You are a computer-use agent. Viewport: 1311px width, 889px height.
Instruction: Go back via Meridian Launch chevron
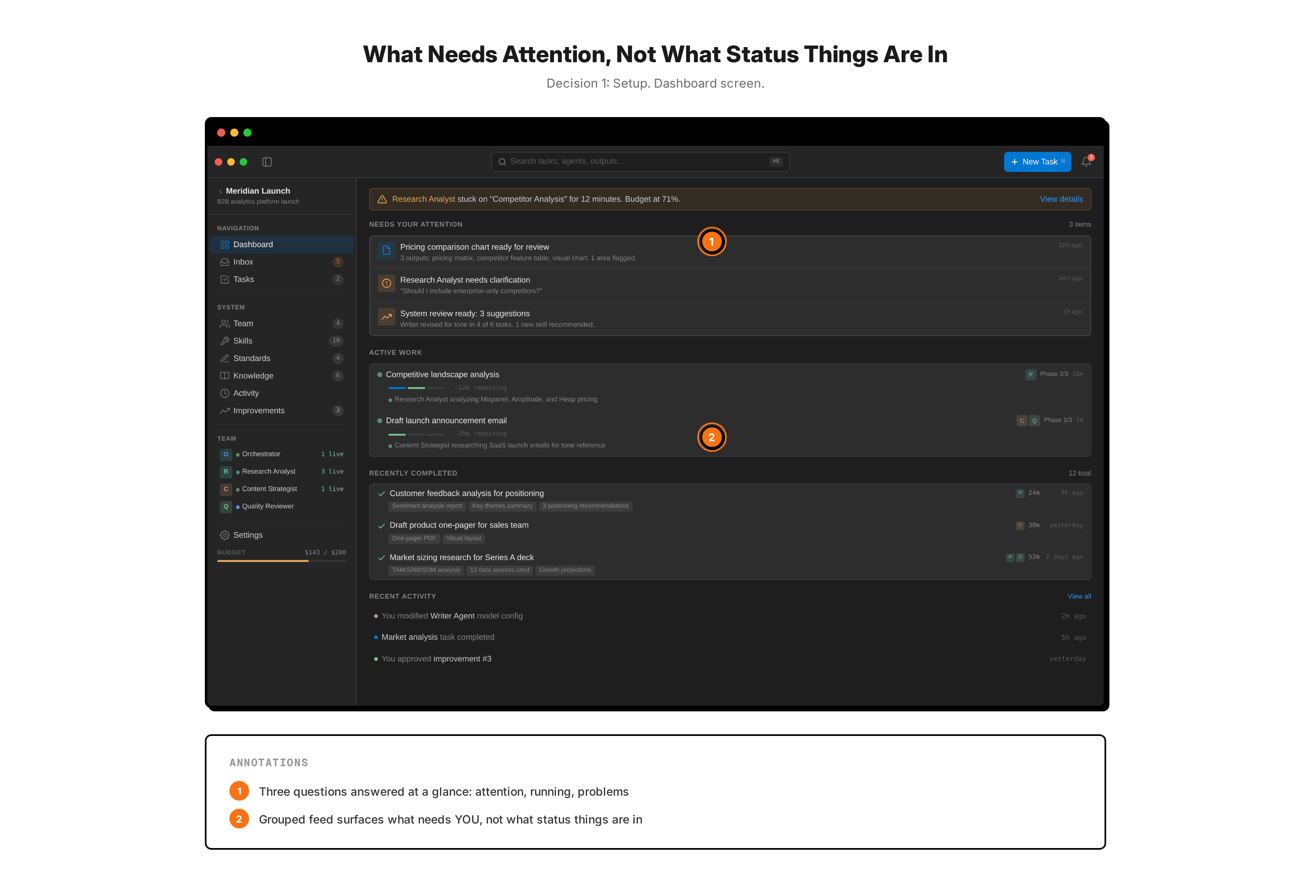220,192
